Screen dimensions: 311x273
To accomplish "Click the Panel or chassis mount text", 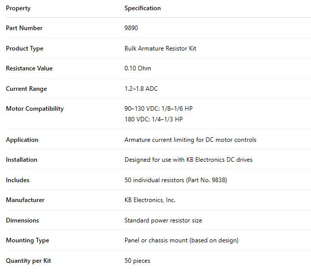I will (181, 240).
